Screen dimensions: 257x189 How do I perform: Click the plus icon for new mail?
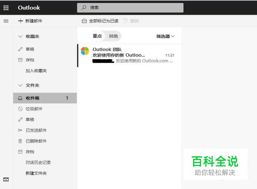click(20, 21)
